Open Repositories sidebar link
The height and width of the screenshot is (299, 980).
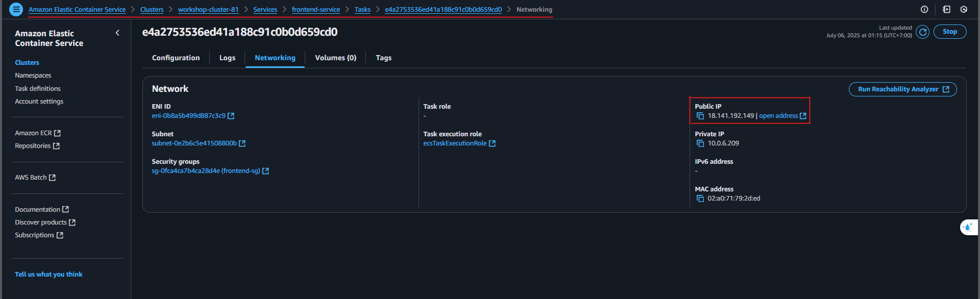[x=33, y=146]
